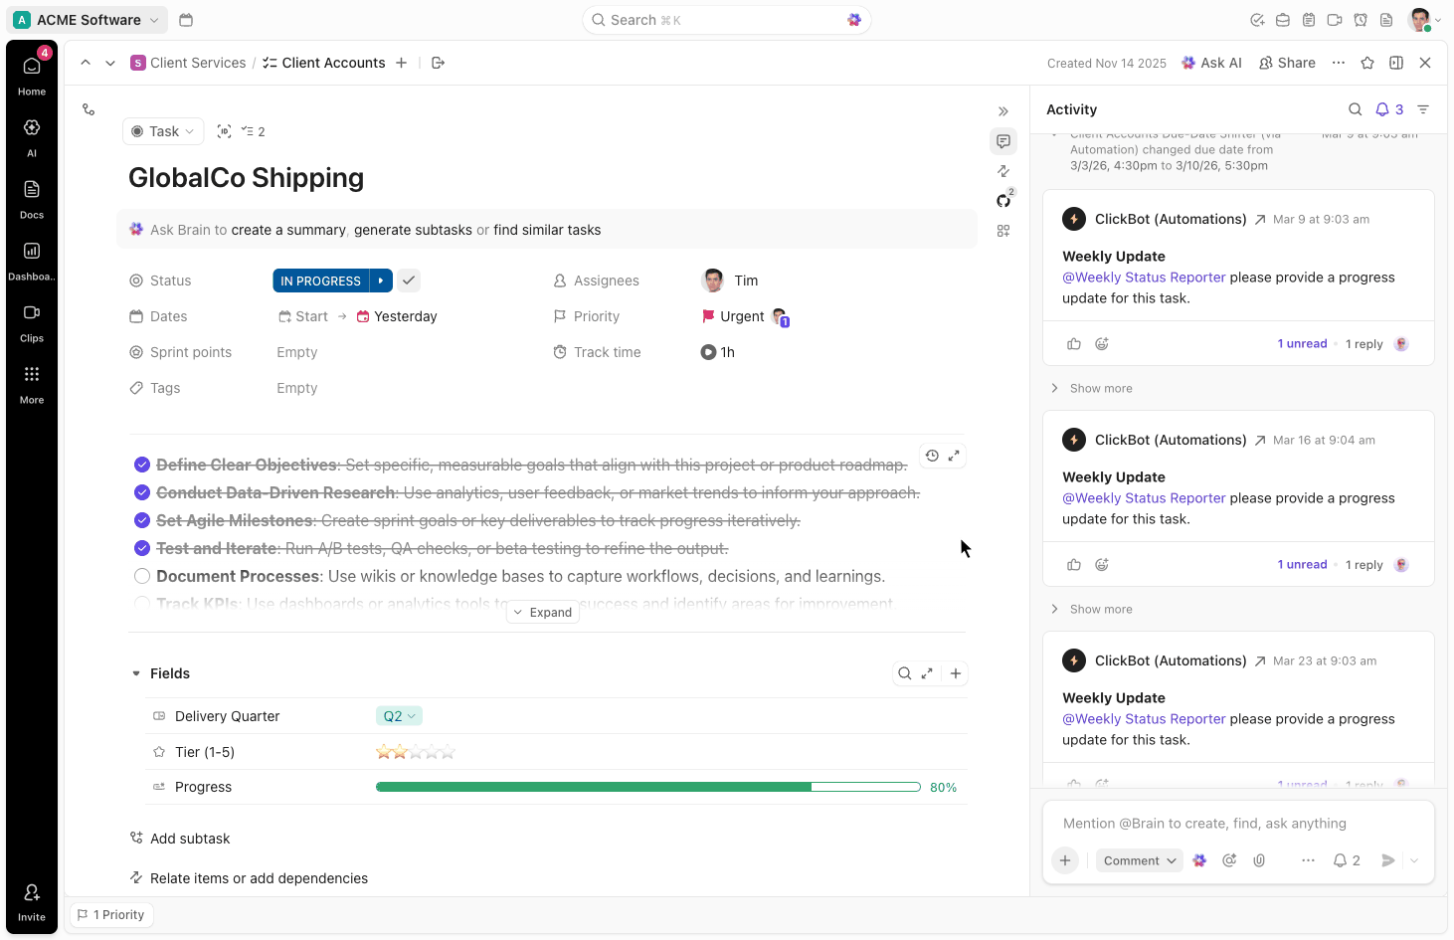Click the AI sidebar icon
The image size is (1454, 940).
tap(32, 135)
